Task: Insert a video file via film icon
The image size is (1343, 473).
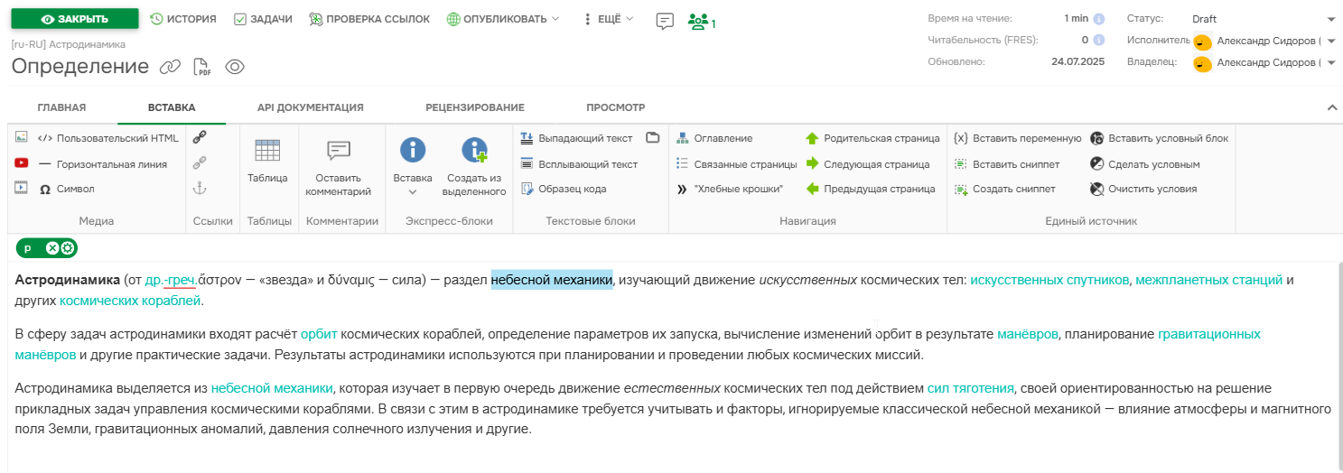Action: coord(22,189)
